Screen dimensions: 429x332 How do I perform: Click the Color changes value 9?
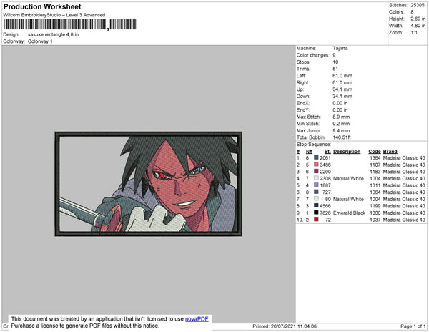click(x=334, y=55)
